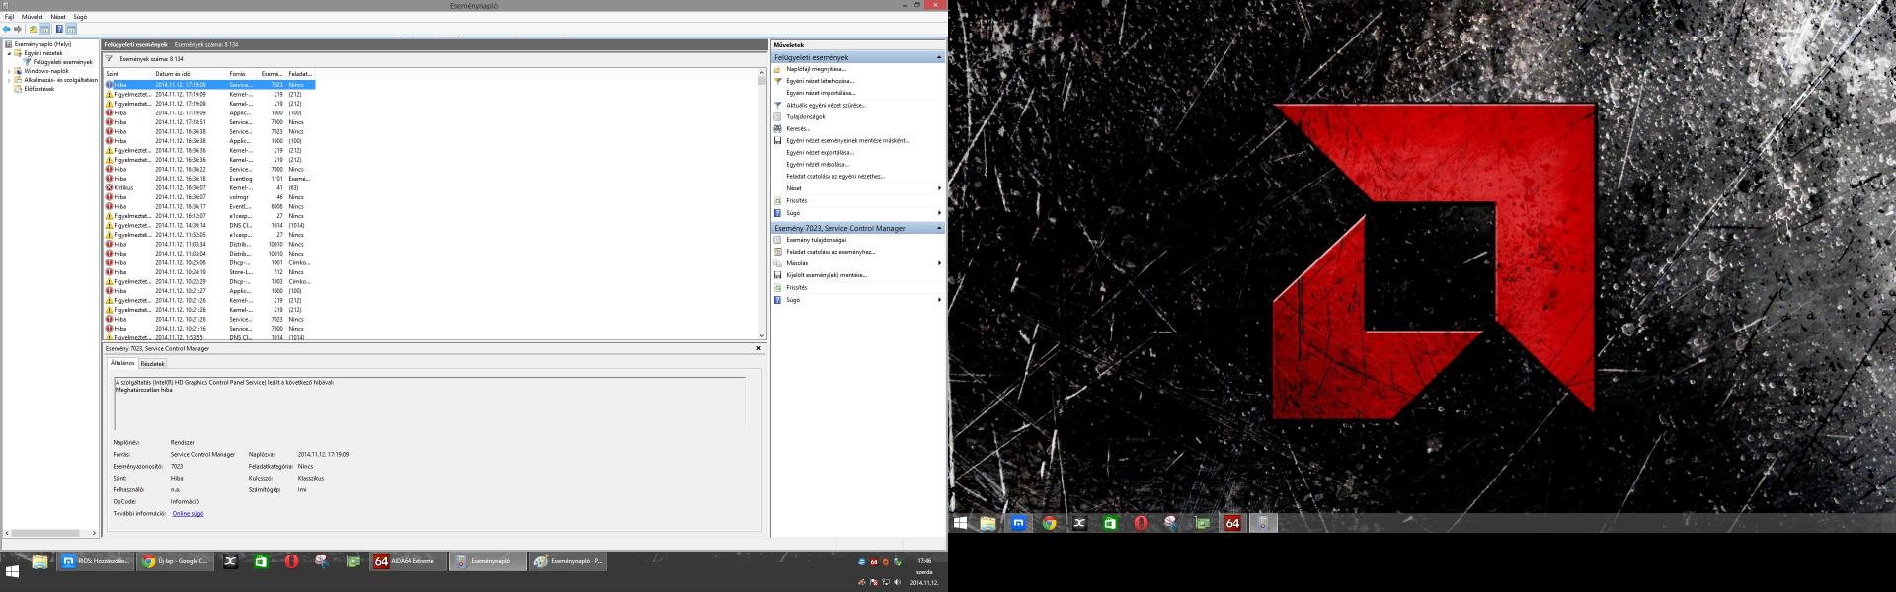Click the Forward arrow in Event Viewer toolbar
The height and width of the screenshot is (592, 1896).
pos(18,29)
